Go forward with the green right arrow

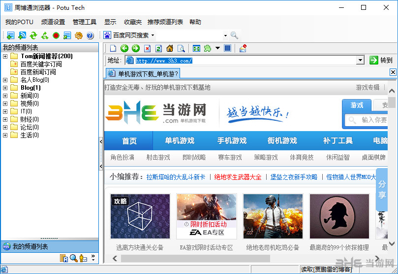pyautogui.click(x=136, y=48)
